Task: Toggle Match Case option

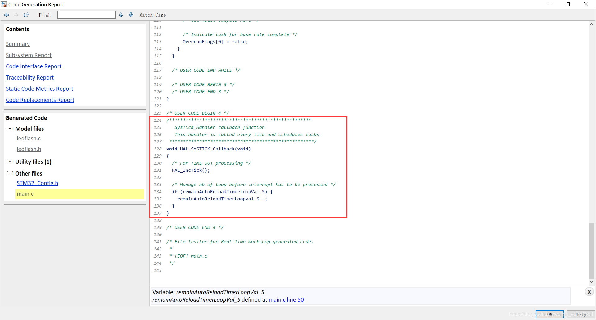Action: (x=152, y=15)
